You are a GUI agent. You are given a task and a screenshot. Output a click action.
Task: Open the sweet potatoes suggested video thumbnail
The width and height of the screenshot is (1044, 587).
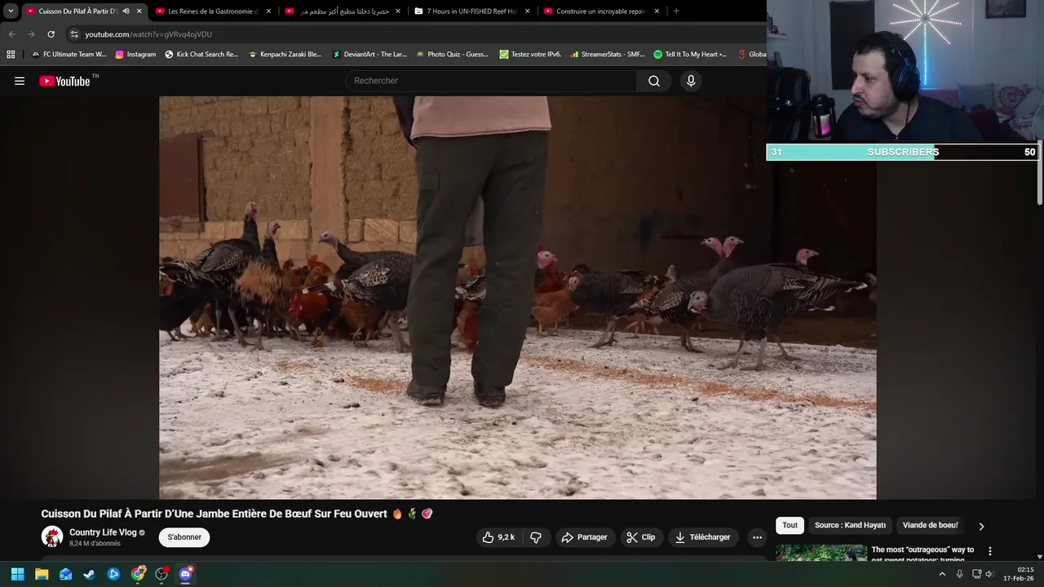pyautogui.click(x=821, y=553)
